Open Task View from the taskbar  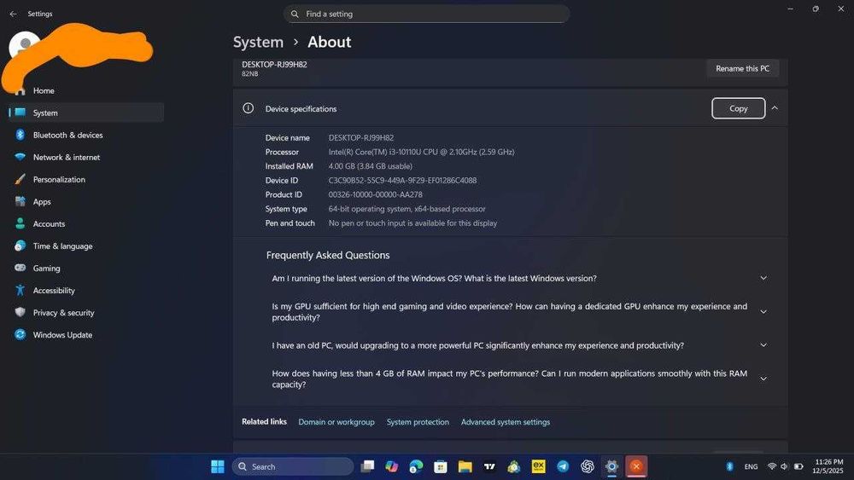(367, 466)
